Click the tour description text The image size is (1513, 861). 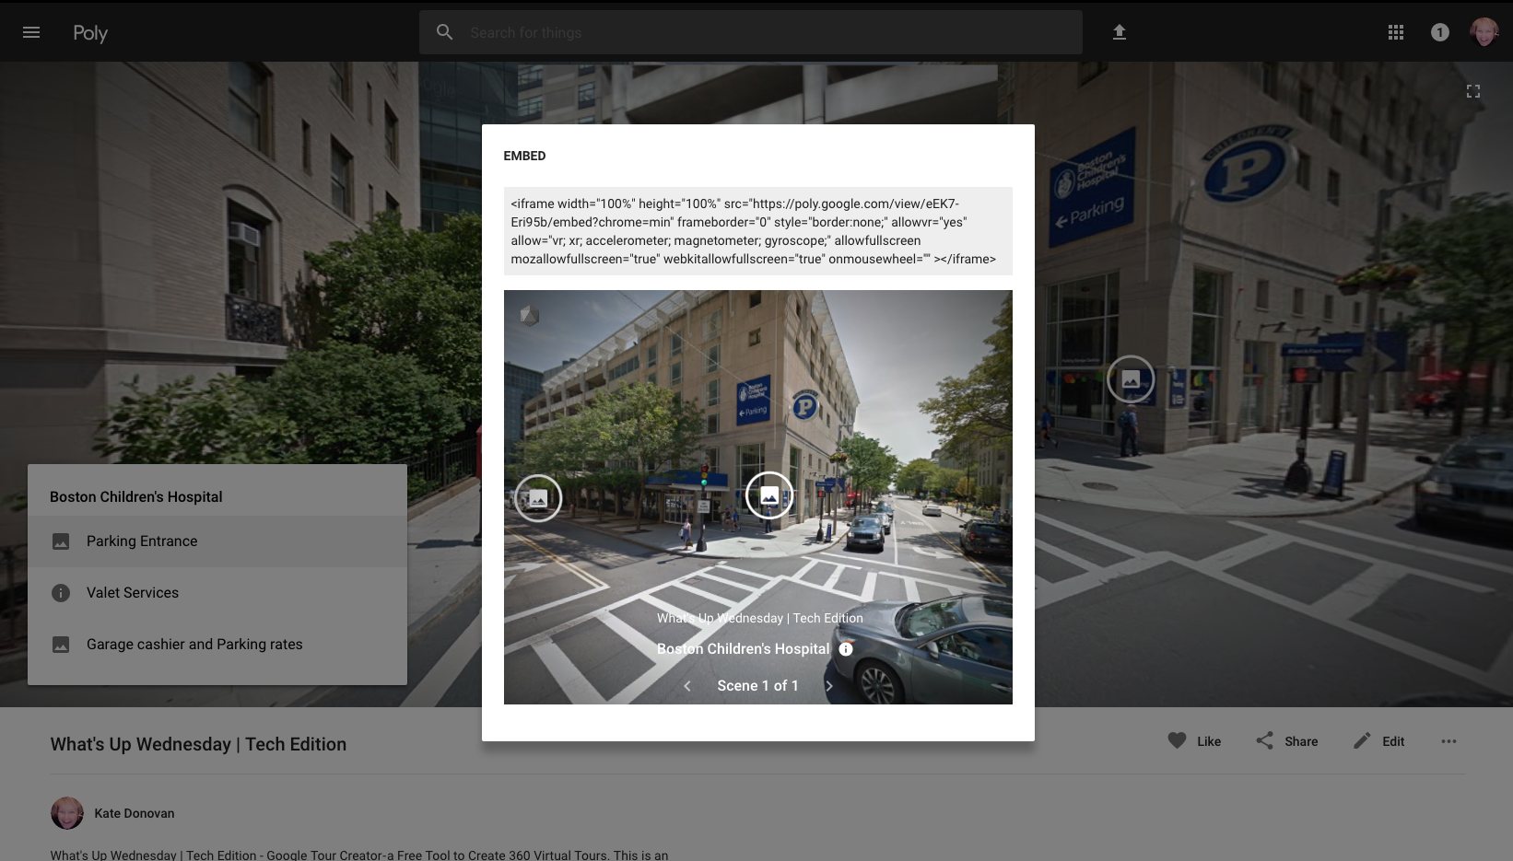359,855
